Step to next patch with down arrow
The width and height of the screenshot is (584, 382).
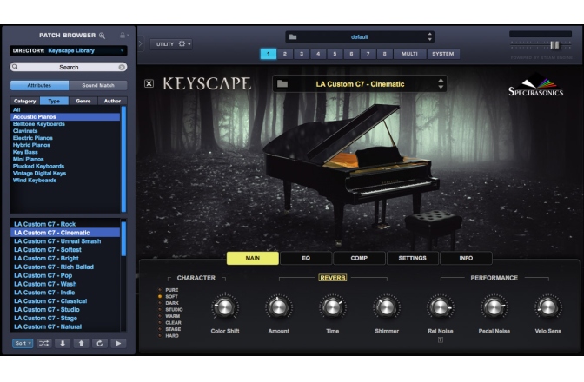pyautogui.click(x=63, y=343)
